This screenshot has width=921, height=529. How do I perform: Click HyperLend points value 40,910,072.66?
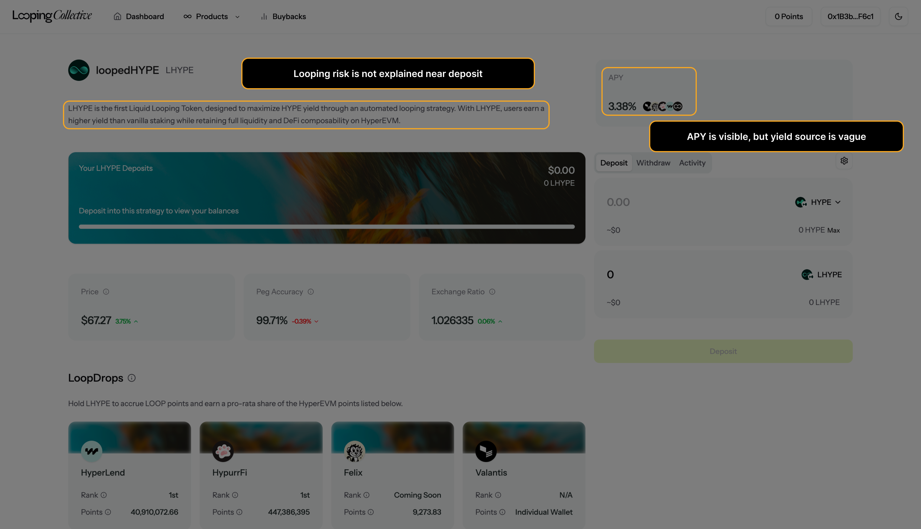pos(154,512)
